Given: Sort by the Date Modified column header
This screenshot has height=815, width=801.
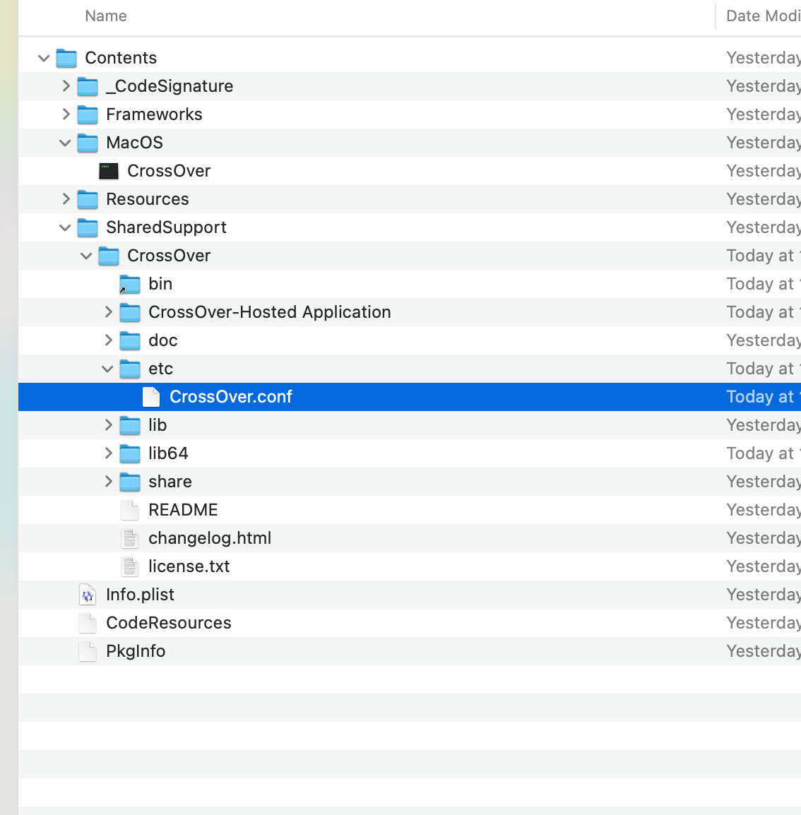Looking at the screenshot, I should point(763,16).
